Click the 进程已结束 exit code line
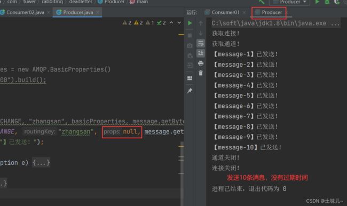This screenshot has width=347, height=206. pos(249,189)
